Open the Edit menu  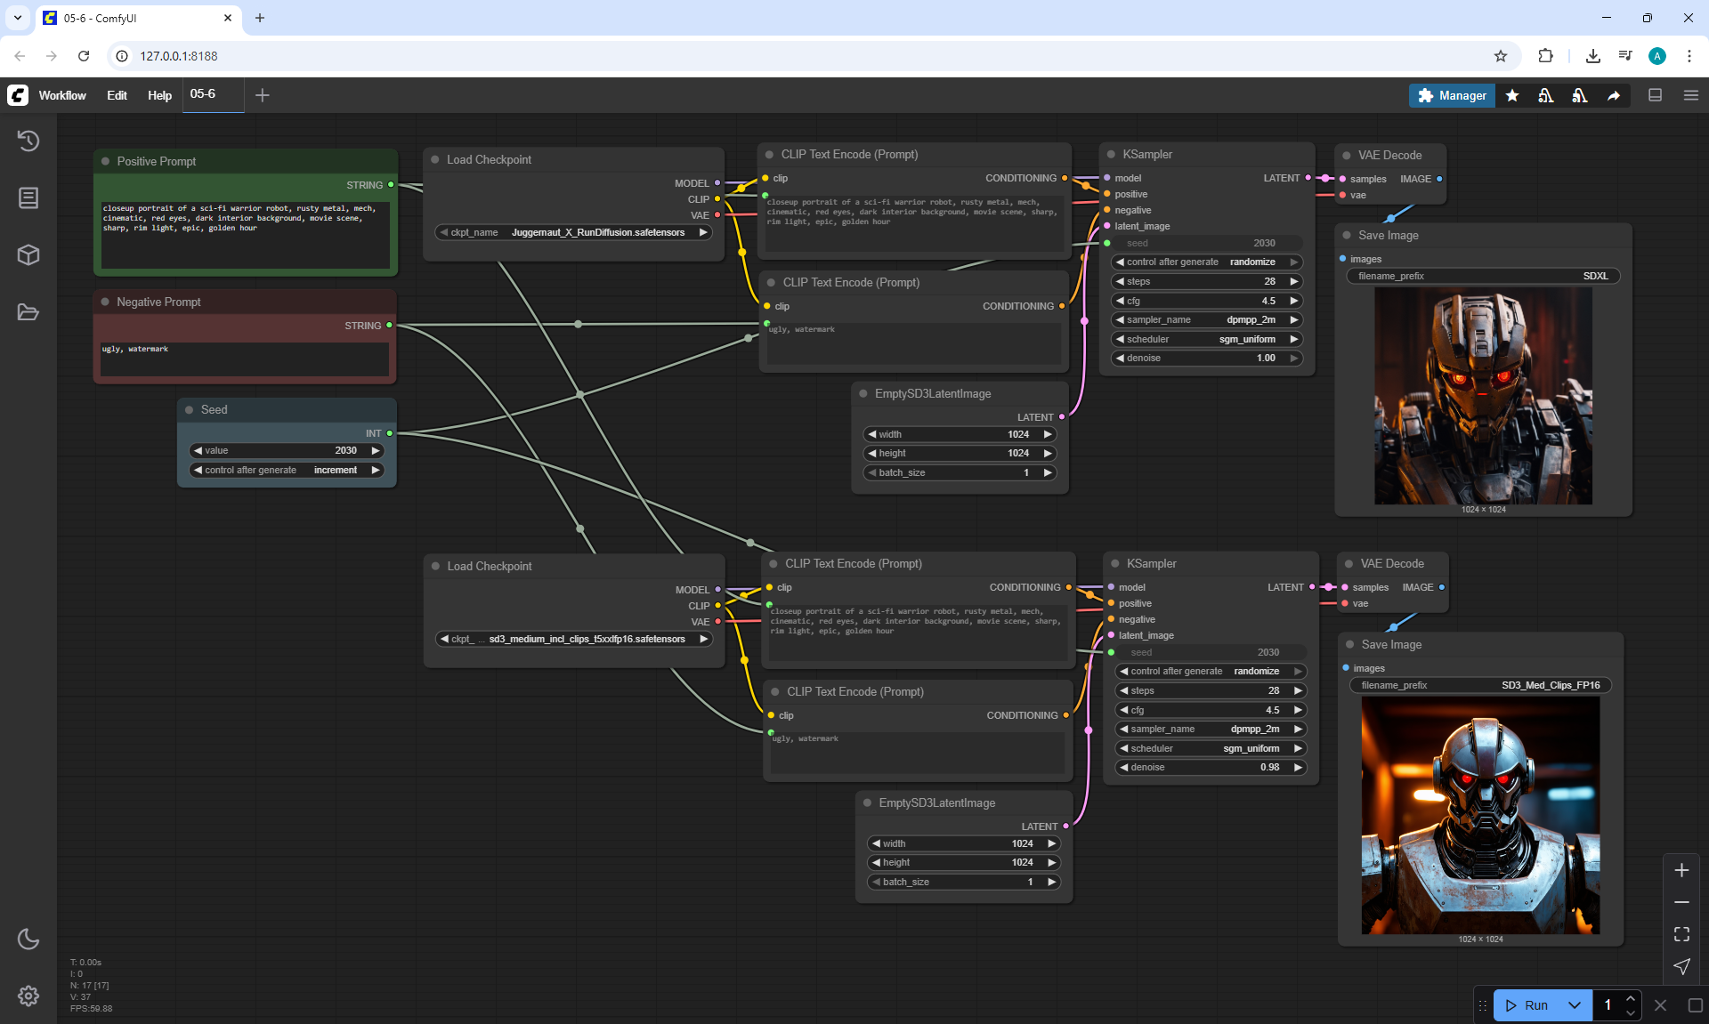click(x=117, y=95)
